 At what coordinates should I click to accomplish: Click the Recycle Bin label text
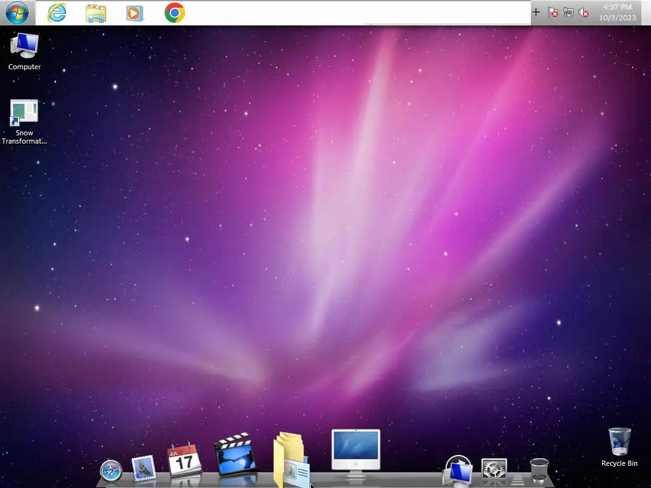619,463
